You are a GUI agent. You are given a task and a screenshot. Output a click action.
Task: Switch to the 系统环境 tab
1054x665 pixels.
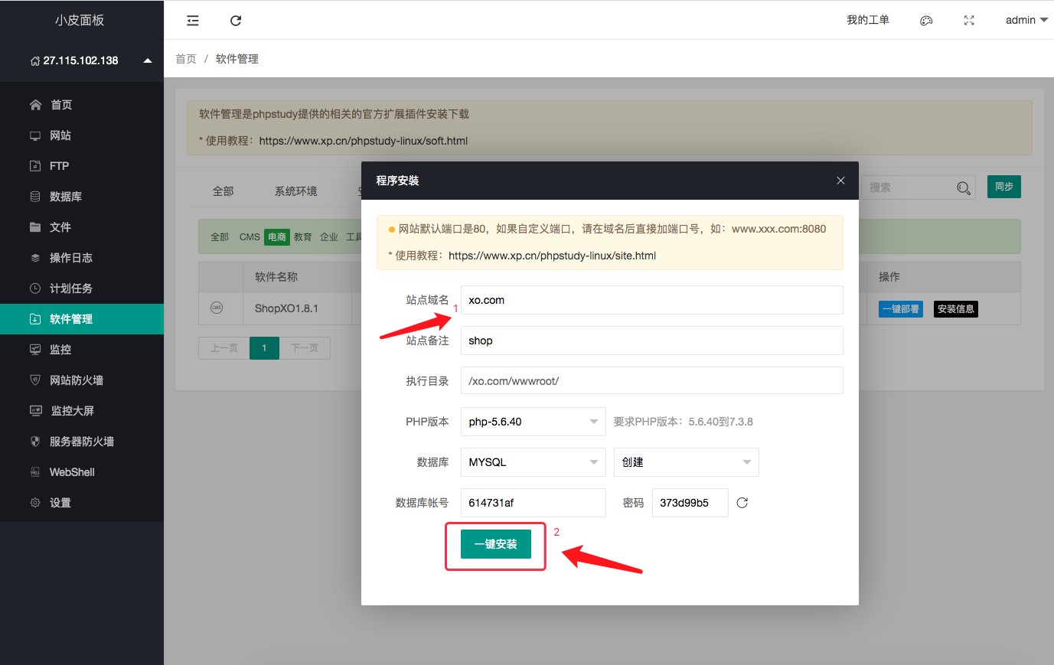tap(295, 191)
